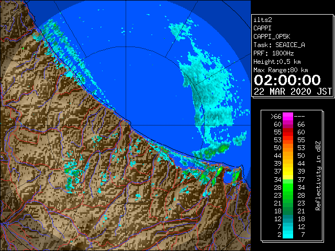Click the cyan 2–7 dBZ legend swatch

[288, 234]
